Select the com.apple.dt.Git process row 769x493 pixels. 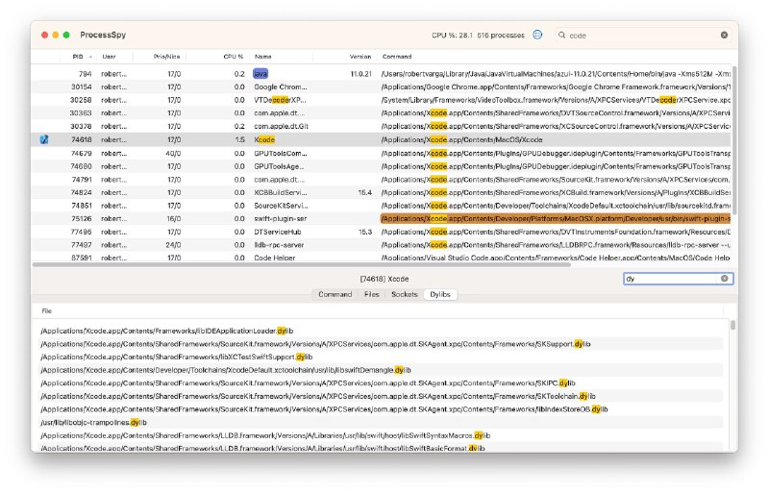click(x=382, y=127)
